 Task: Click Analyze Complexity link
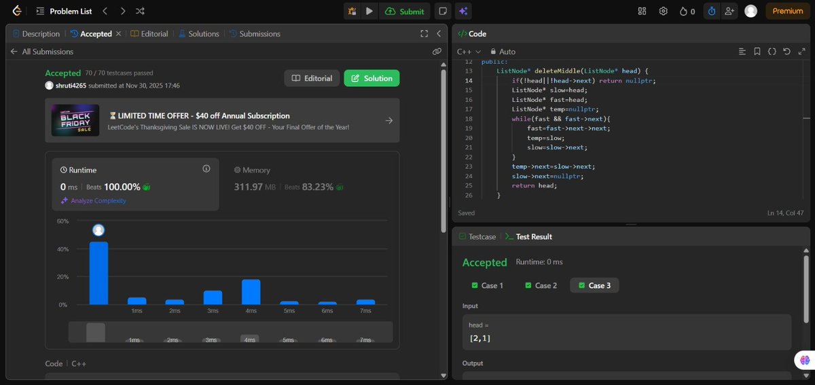93,200
